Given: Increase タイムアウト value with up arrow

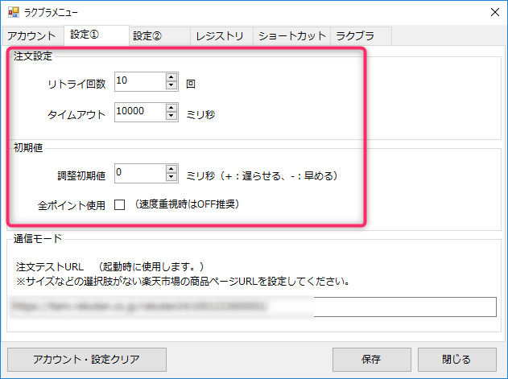Looking at the screenshot, I should tap(171, 109).
